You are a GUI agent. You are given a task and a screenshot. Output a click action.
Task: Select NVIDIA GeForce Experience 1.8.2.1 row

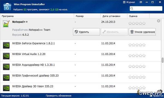pos(81,45)
